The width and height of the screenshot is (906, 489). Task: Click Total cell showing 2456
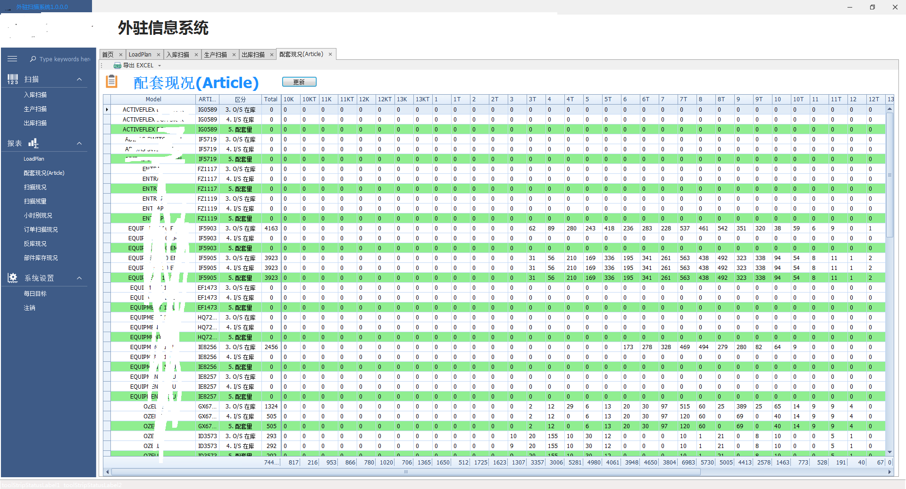coord(271,347)
